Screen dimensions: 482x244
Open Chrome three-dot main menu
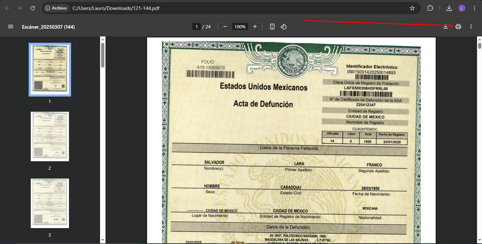tap(474, 8)
